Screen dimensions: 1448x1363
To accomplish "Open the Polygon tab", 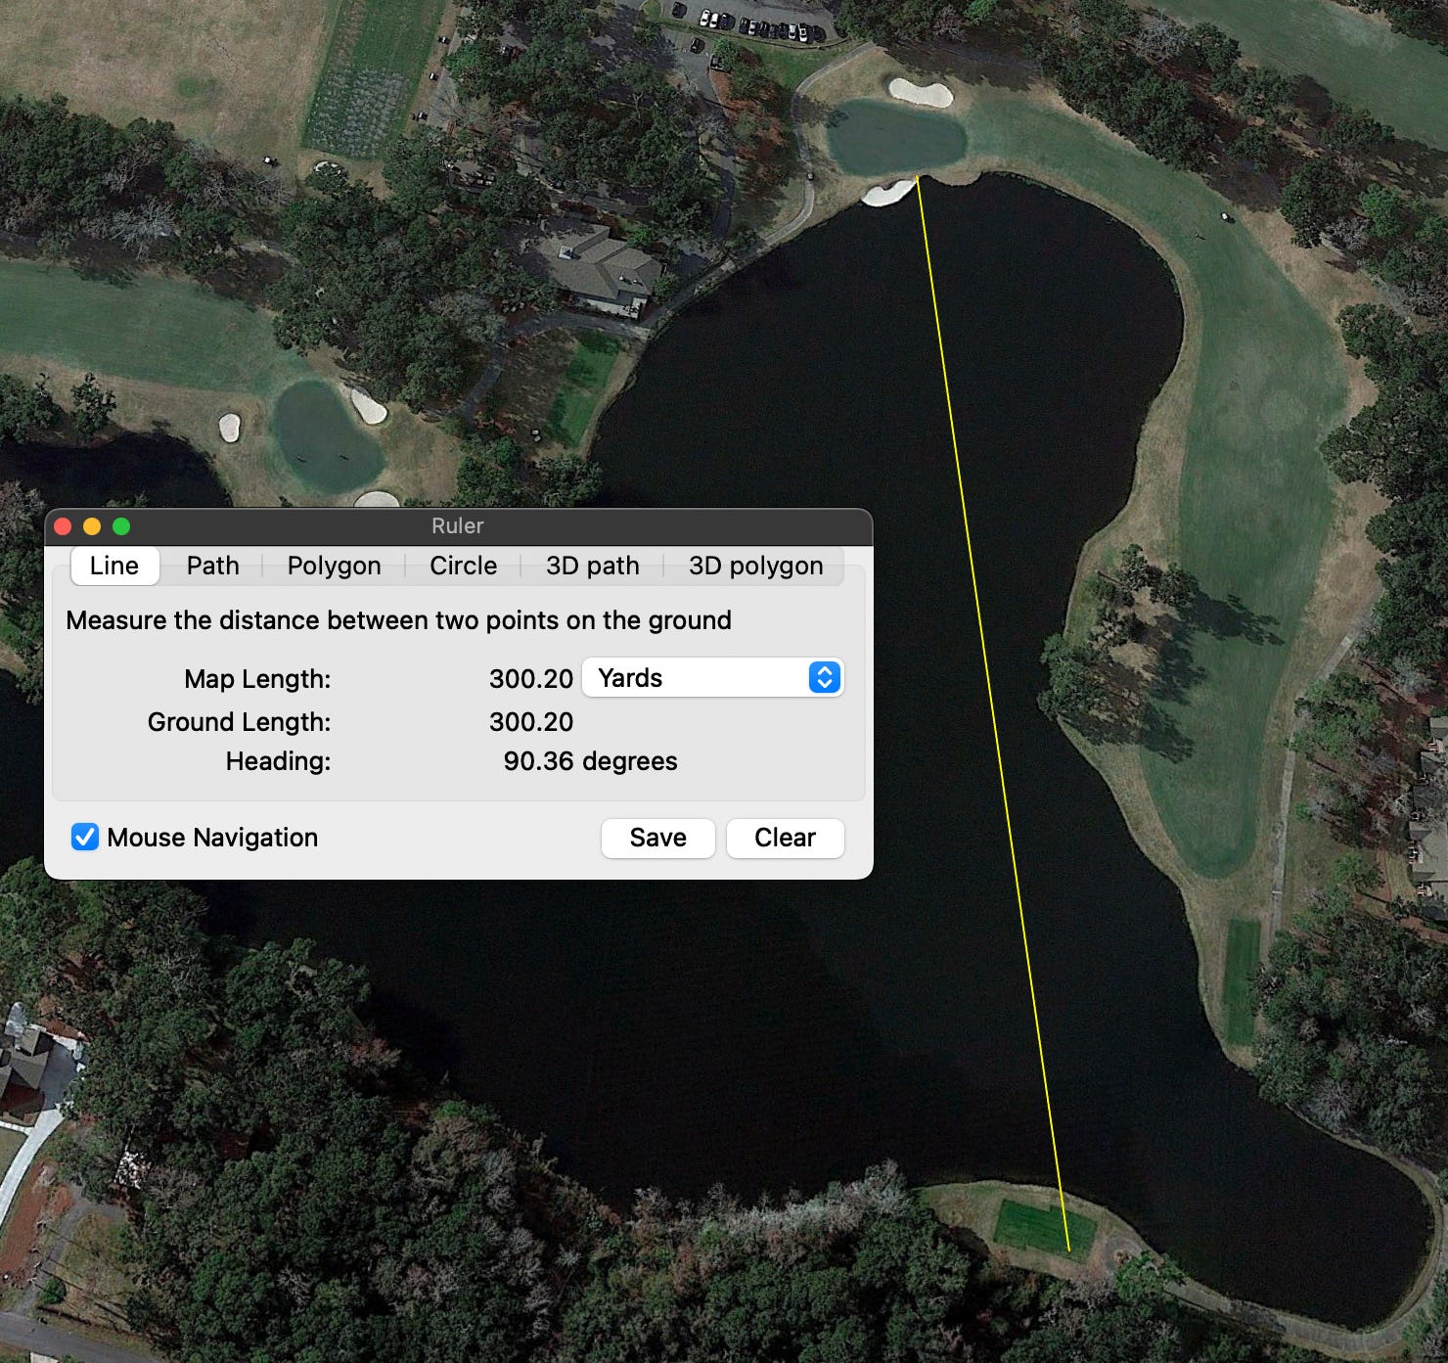I will (335, 566).
